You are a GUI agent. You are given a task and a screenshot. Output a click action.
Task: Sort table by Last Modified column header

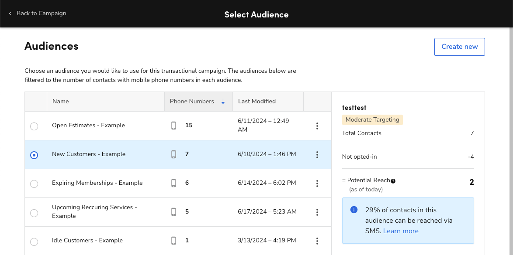[x=257, y=102]
